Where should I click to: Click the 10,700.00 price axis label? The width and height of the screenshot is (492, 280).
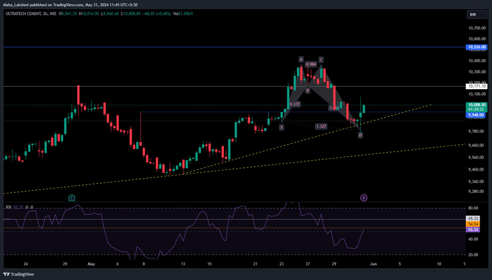point(476,28)
